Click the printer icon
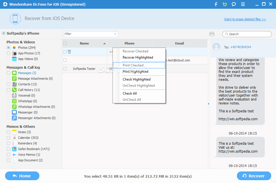 point(212,34)
